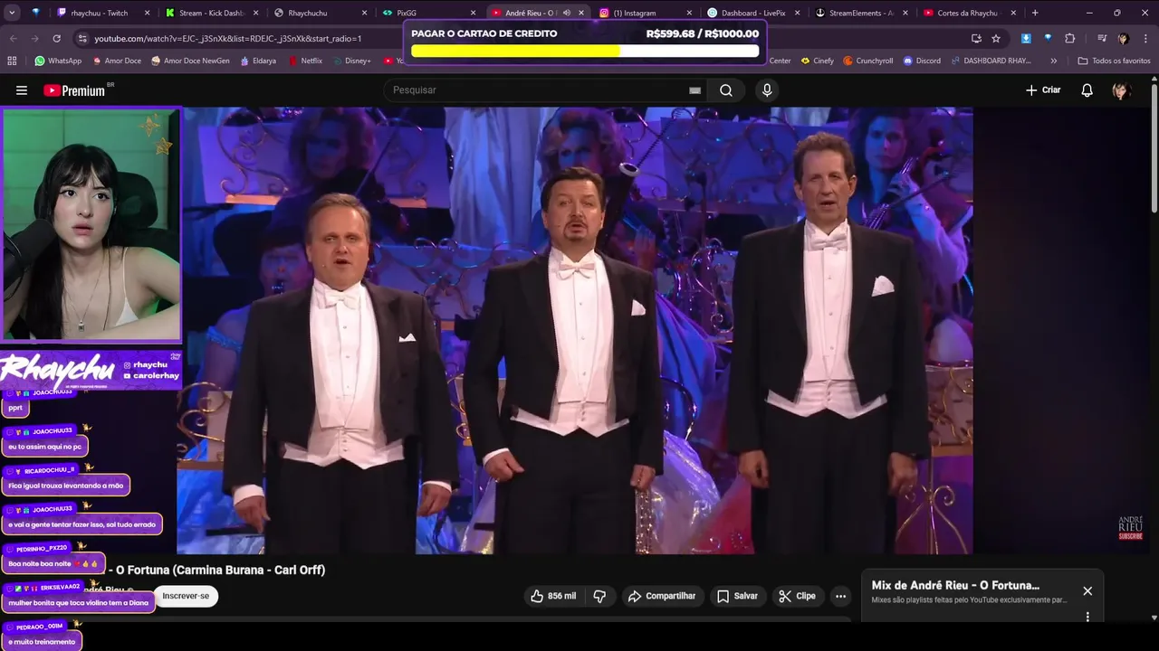Screen dimensions: 1159x651
Task: Like the video with 856 mil
Action: click(x=553, y=596)
